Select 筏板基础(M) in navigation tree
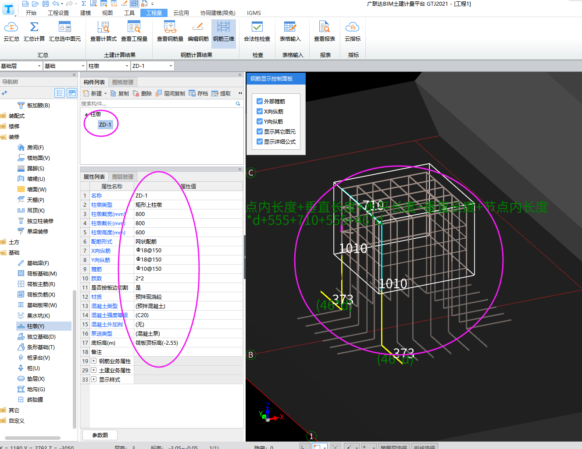The height and width of the screenshot is (449, 582). [37, 273]
